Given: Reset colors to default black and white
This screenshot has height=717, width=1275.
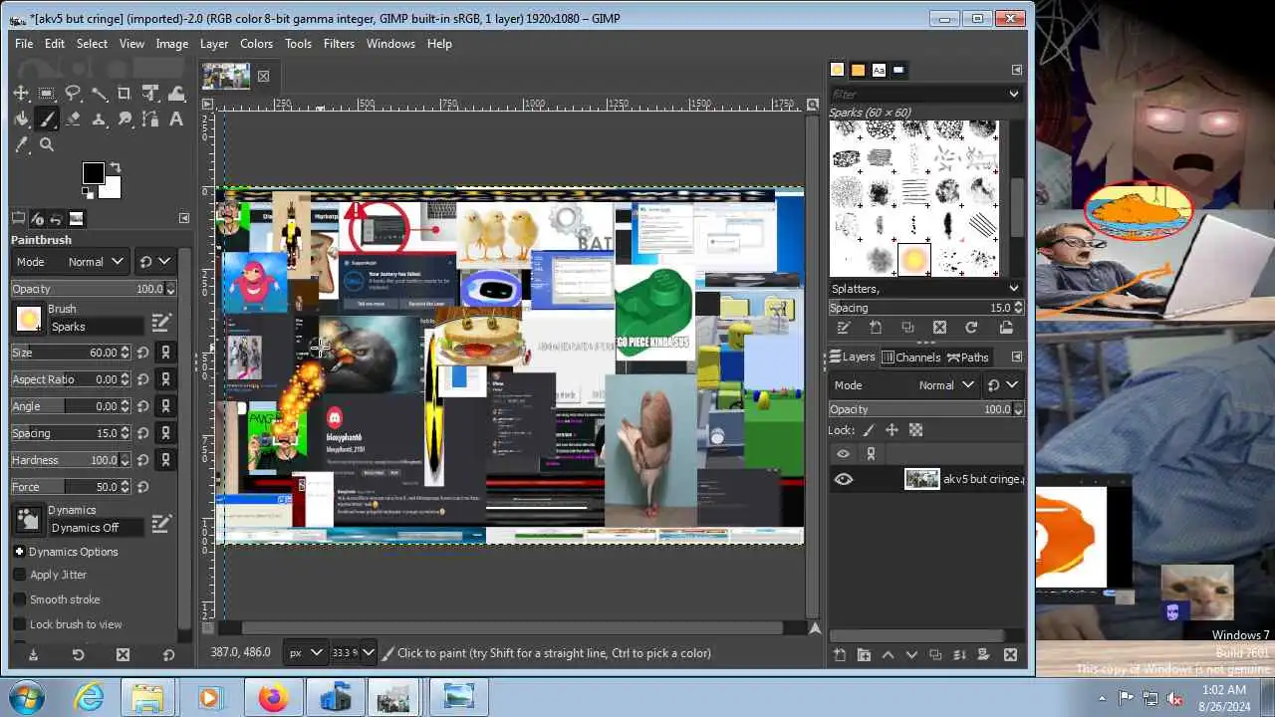Looking at the screenshot, I should 87,194.
